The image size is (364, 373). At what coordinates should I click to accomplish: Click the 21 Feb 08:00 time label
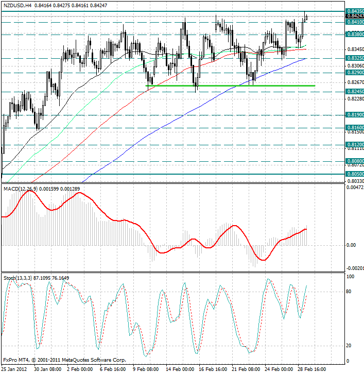(246, 369)
